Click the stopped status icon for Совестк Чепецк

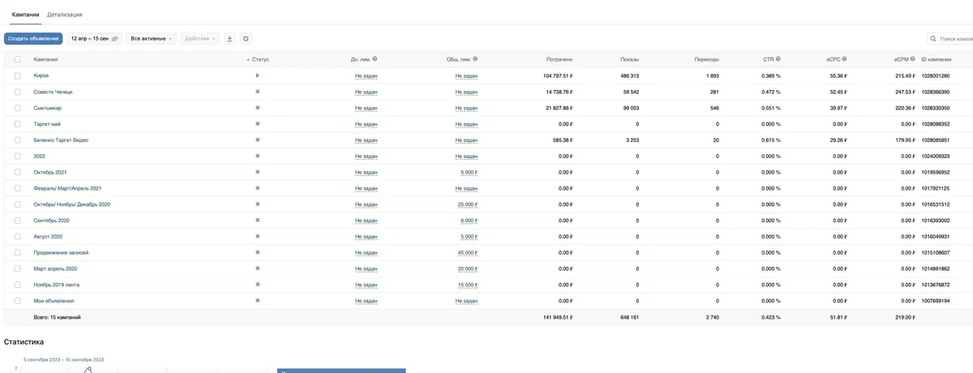point(257,92)
